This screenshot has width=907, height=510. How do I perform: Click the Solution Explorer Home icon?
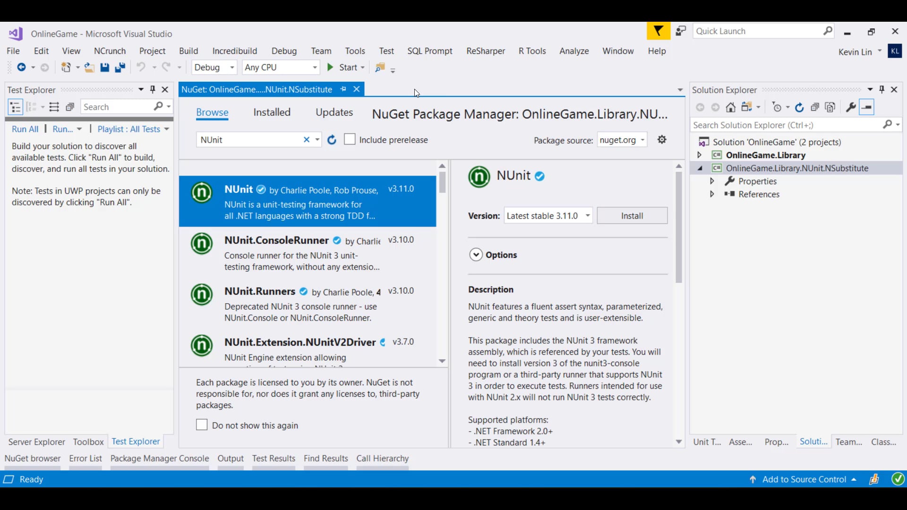coord(731,107)
